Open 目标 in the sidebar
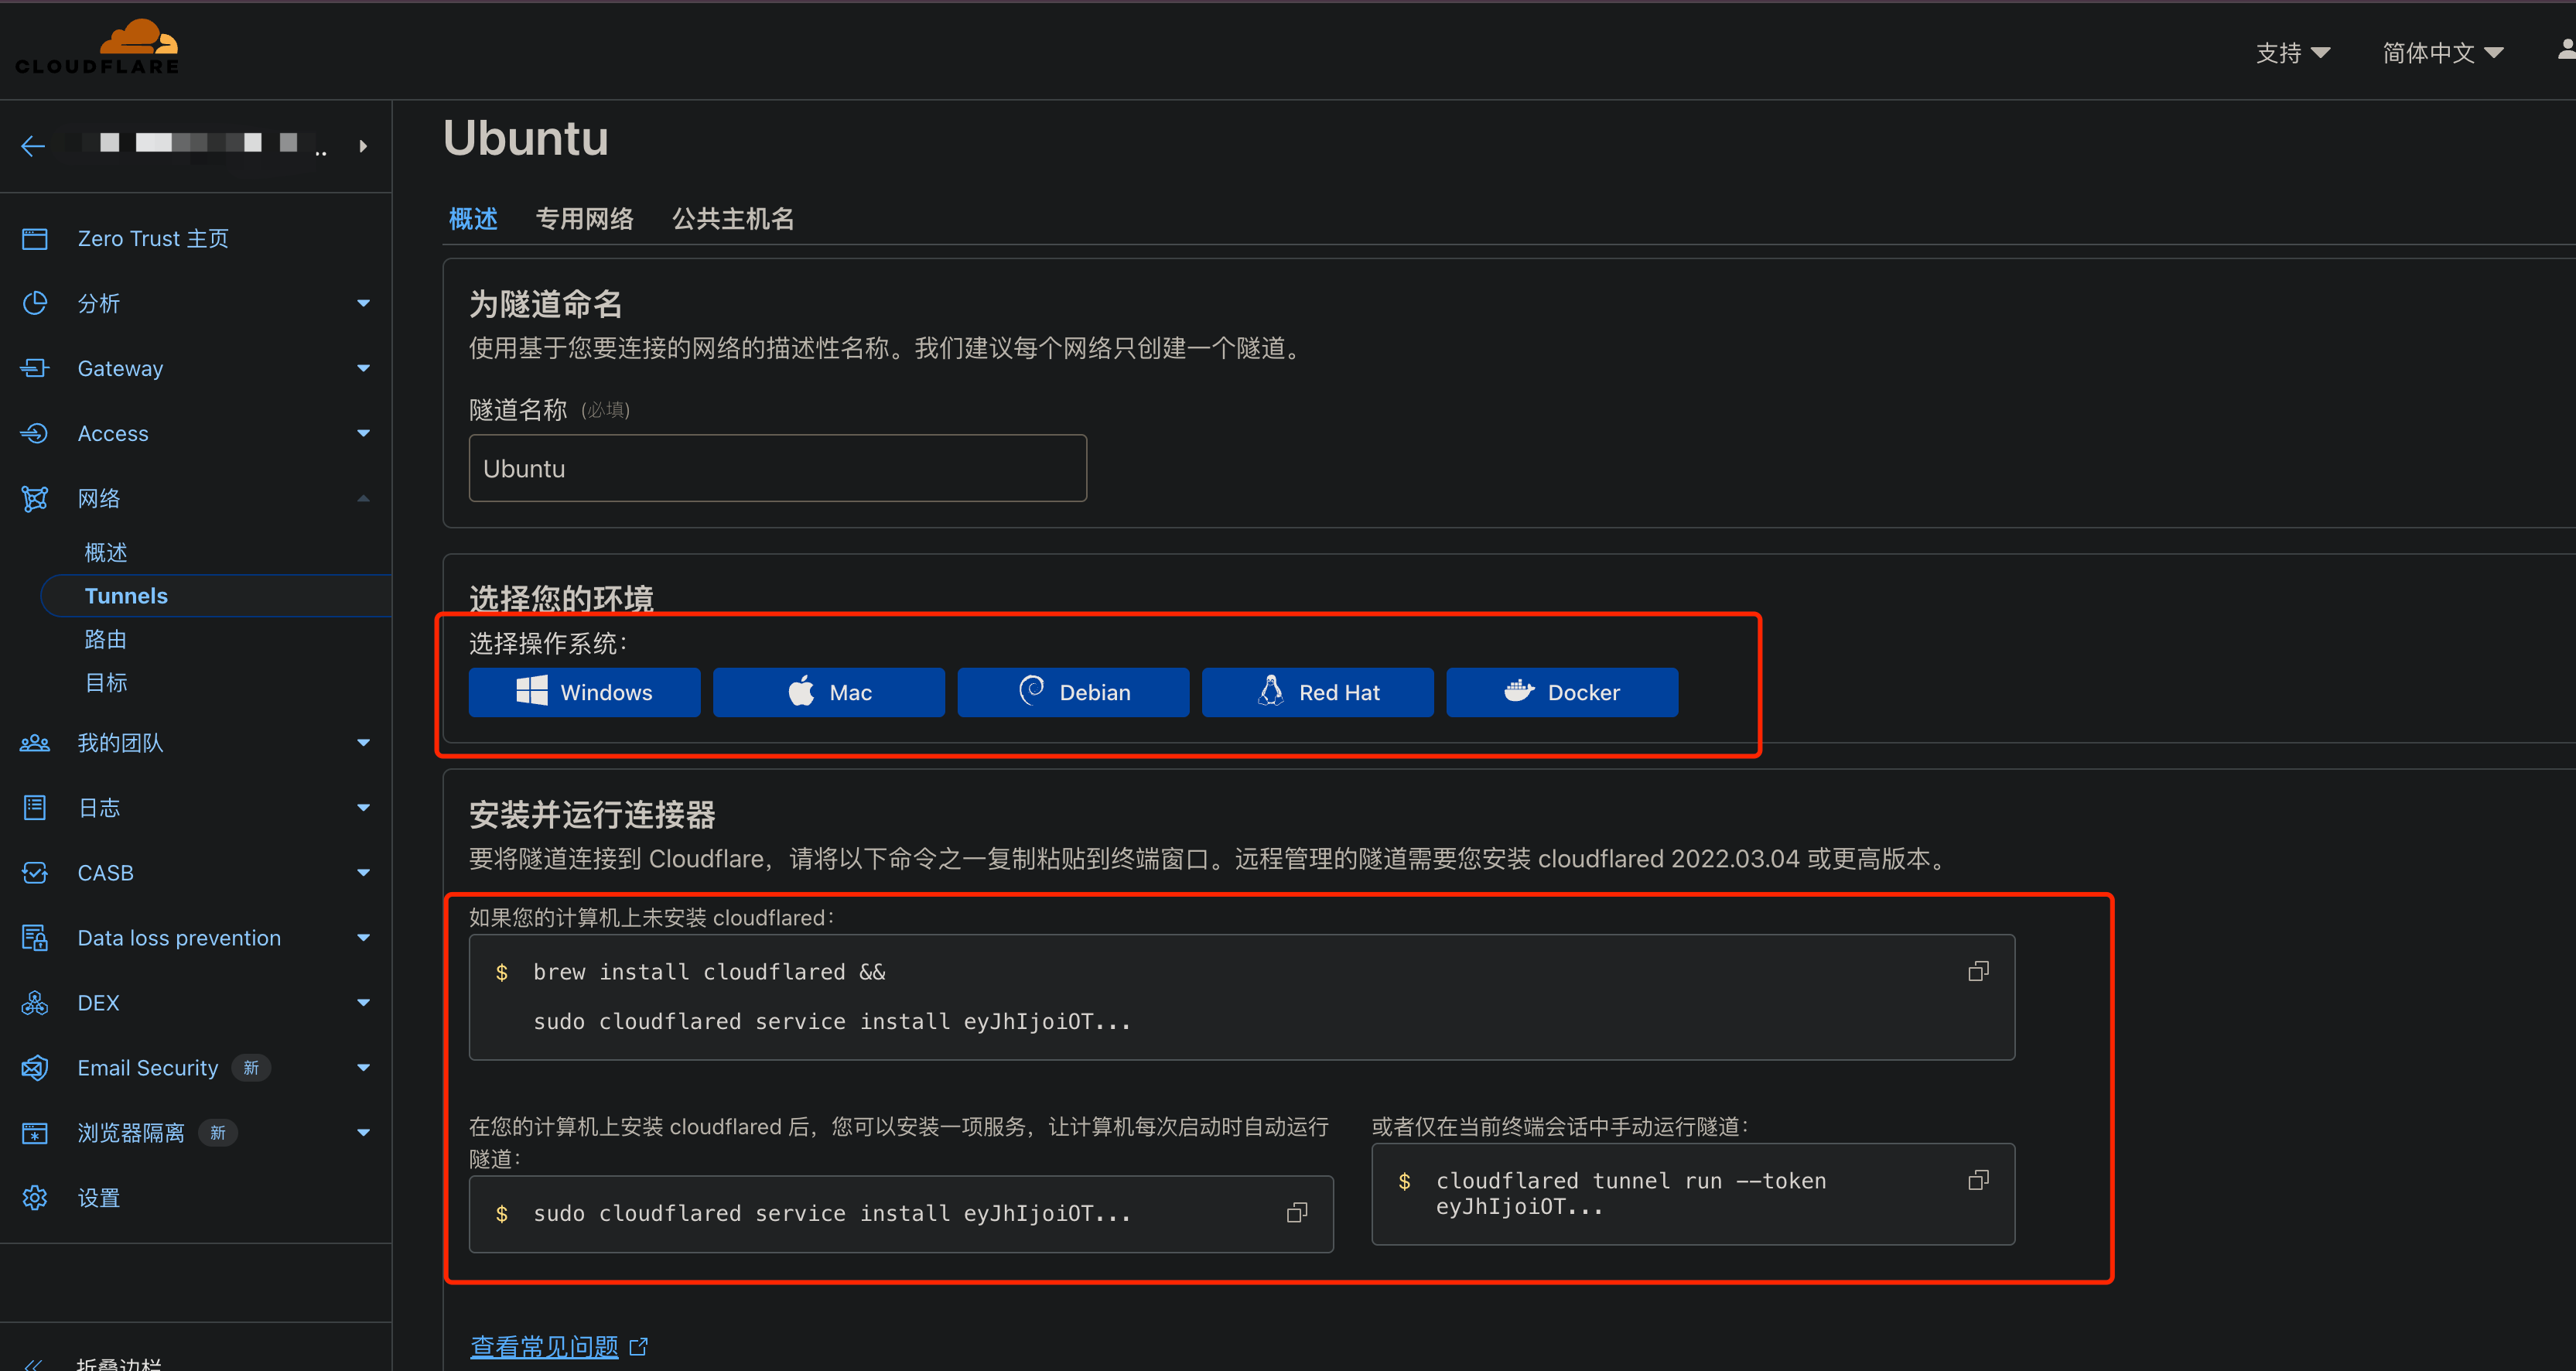Viewport: 2576px width, 1371px height. pyautogui.click(x=106, y=683)
